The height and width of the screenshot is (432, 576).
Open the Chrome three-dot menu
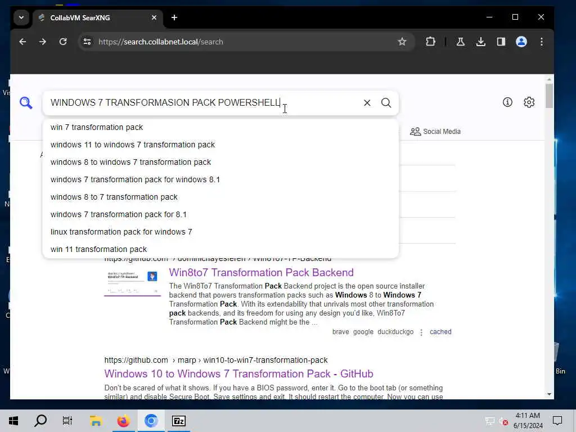[x=542, y=42]
